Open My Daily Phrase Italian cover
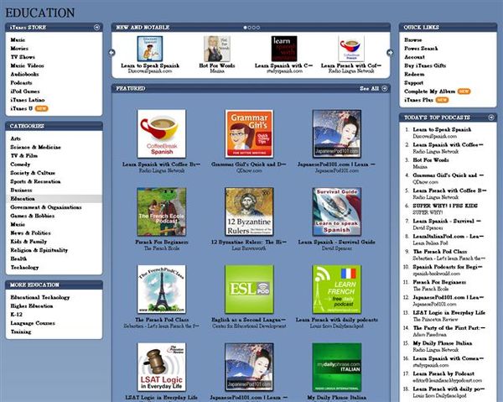Screen dimensions: 503x402 (337, 367)
